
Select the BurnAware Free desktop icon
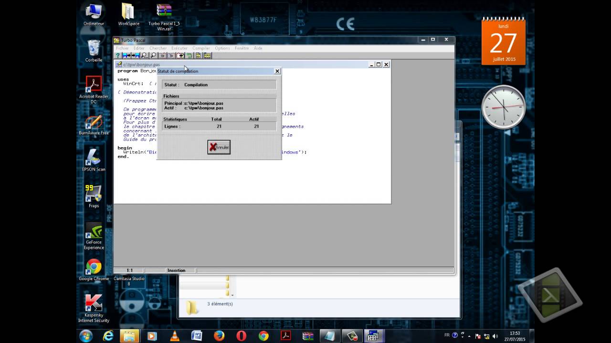click(94, 124)
